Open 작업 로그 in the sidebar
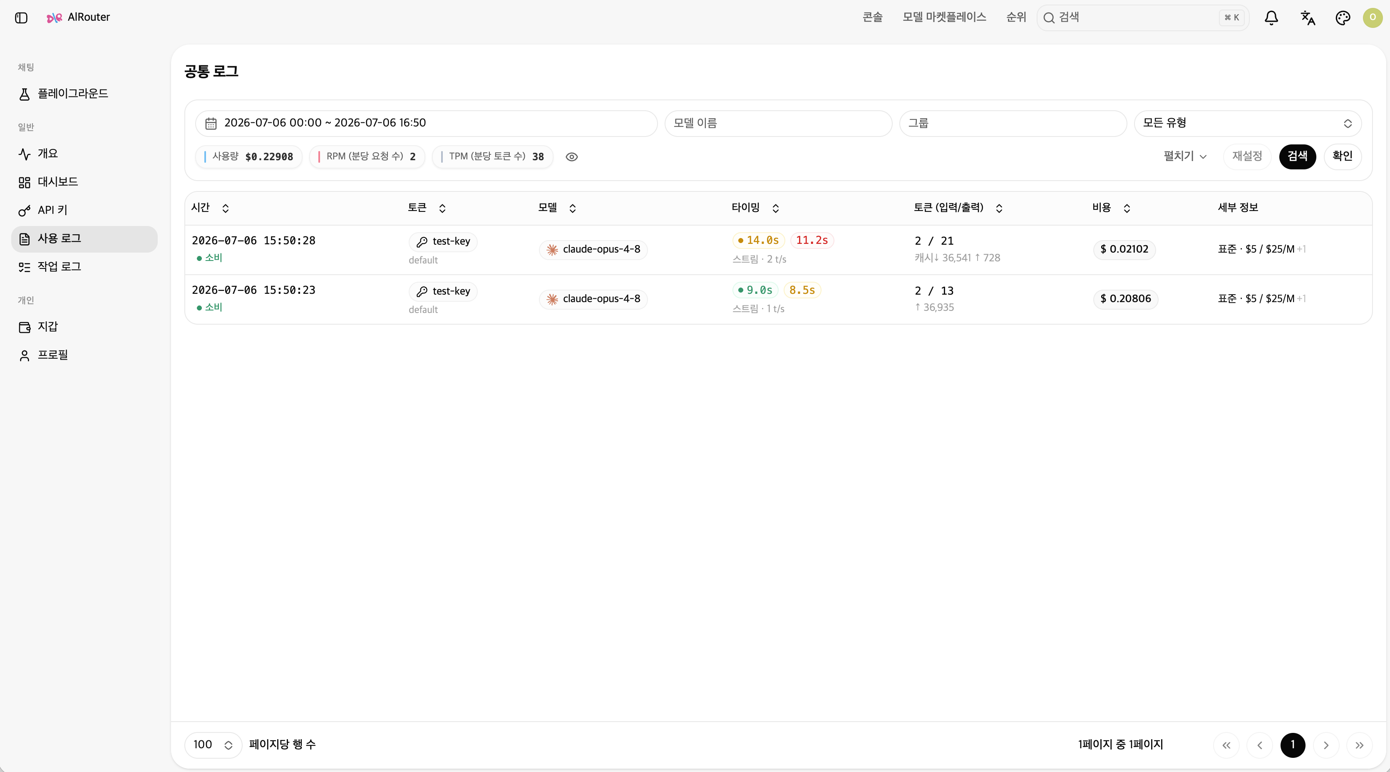 coord(84,267)
